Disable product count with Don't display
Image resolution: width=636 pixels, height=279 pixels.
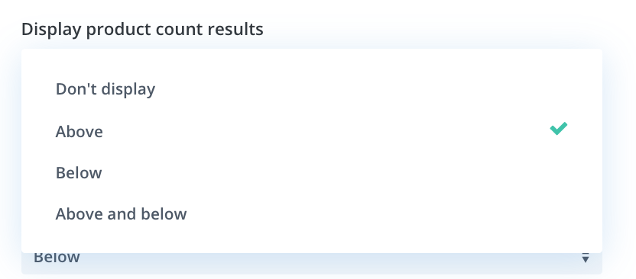(x=312, y=89)
